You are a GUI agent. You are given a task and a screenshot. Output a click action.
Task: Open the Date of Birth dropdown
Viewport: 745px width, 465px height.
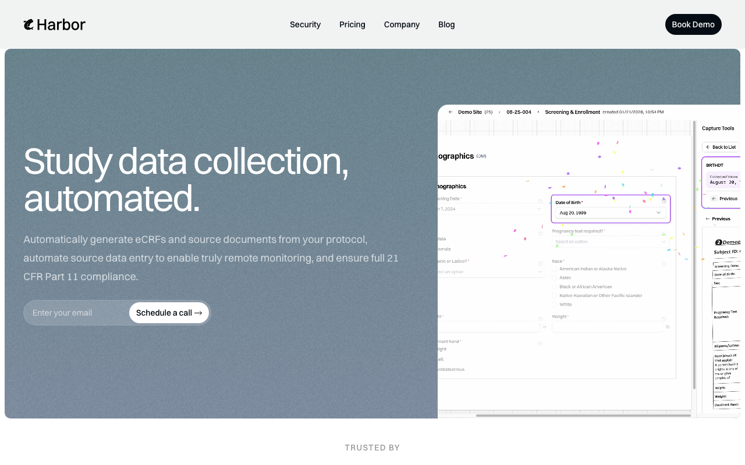pyautogui.click(x=611, y=213)
